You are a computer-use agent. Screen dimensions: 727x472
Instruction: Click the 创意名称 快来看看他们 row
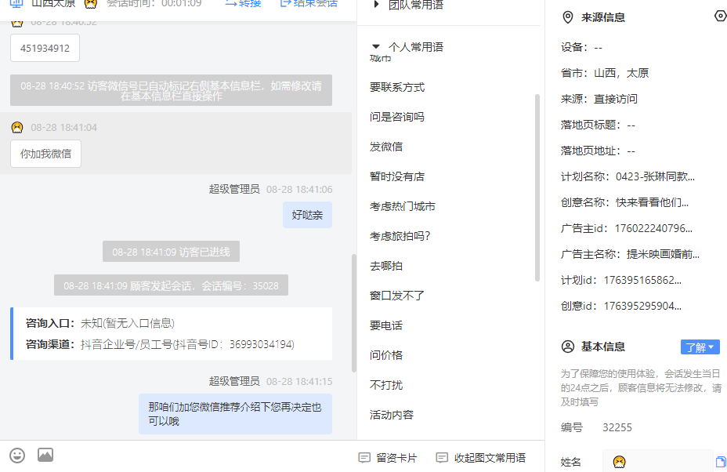[x=625, y=202]
